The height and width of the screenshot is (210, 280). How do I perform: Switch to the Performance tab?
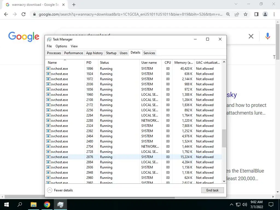click(x=74, y=53)
